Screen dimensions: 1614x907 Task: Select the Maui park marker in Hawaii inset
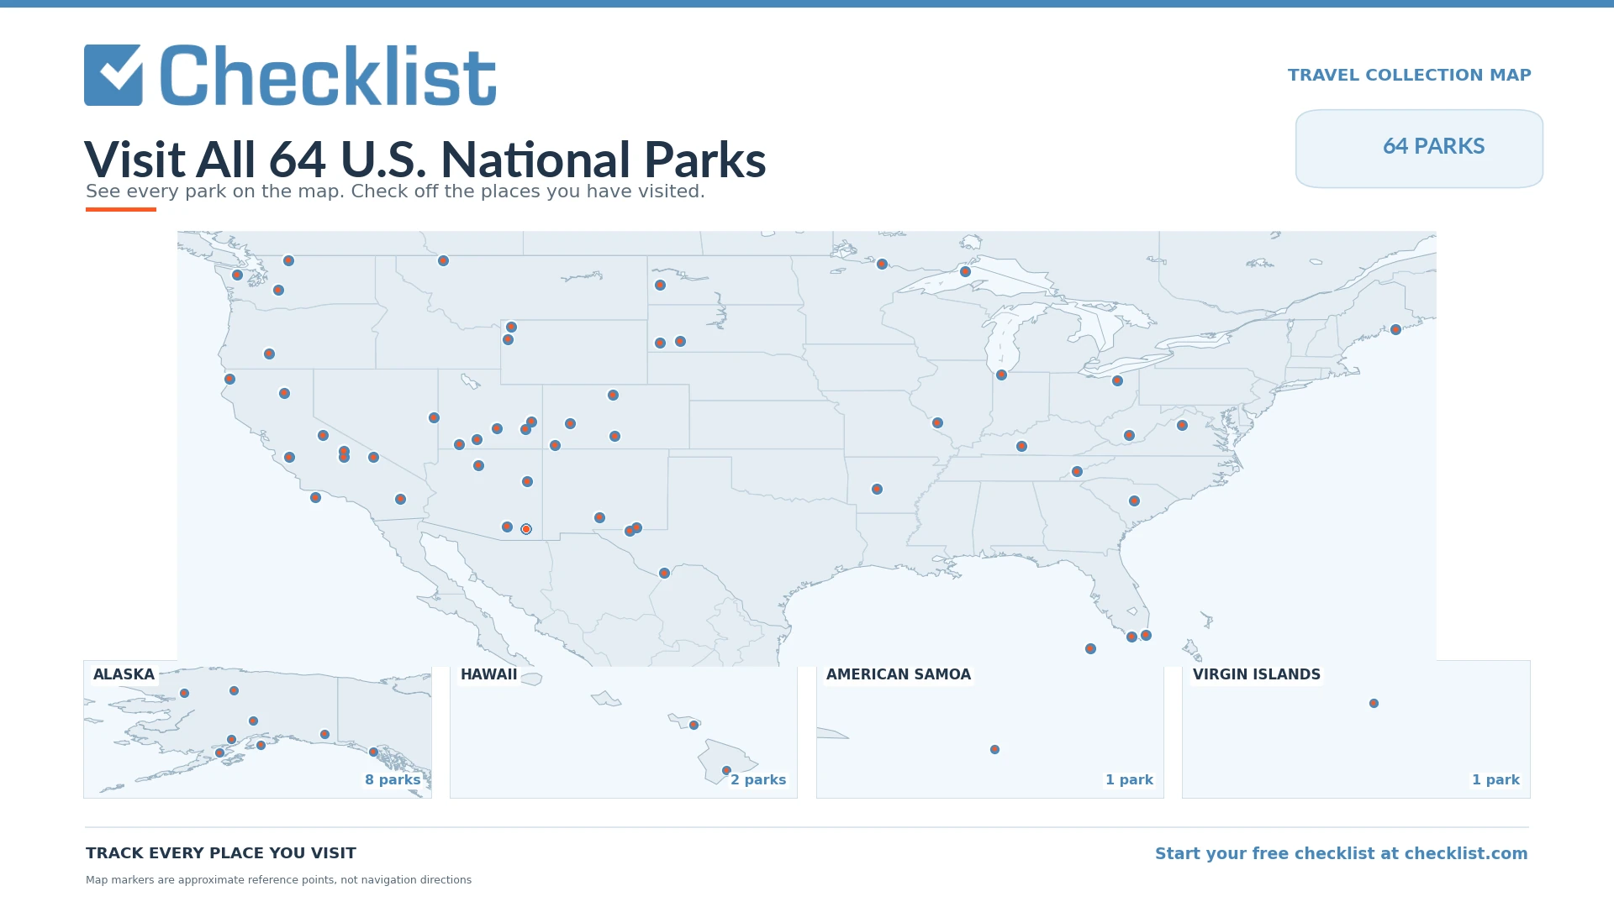(x=694, y=725)
